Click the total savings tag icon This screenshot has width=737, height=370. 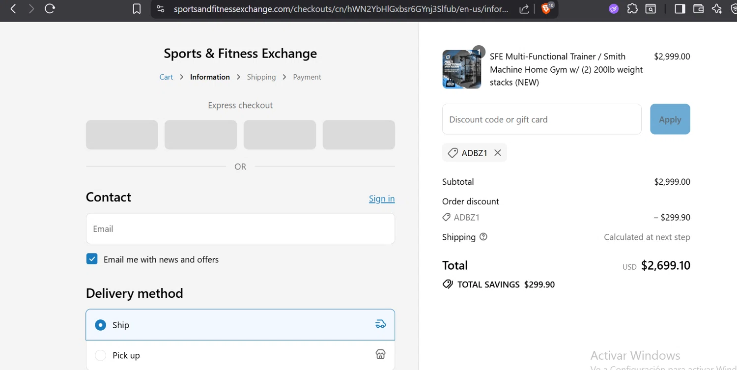(x=448, y=285)
